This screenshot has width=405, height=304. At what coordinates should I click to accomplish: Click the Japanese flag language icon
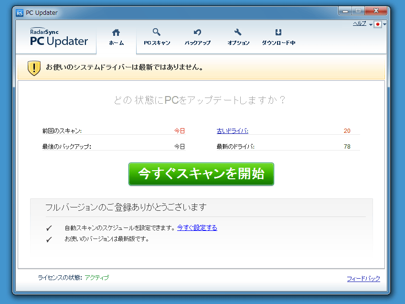tap(378, 24)
